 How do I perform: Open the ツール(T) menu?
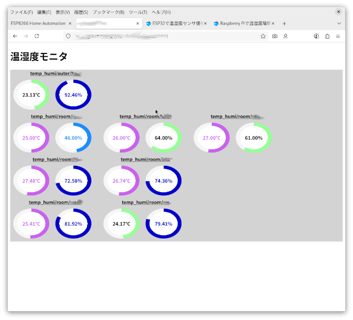click(x=138, y=12)
